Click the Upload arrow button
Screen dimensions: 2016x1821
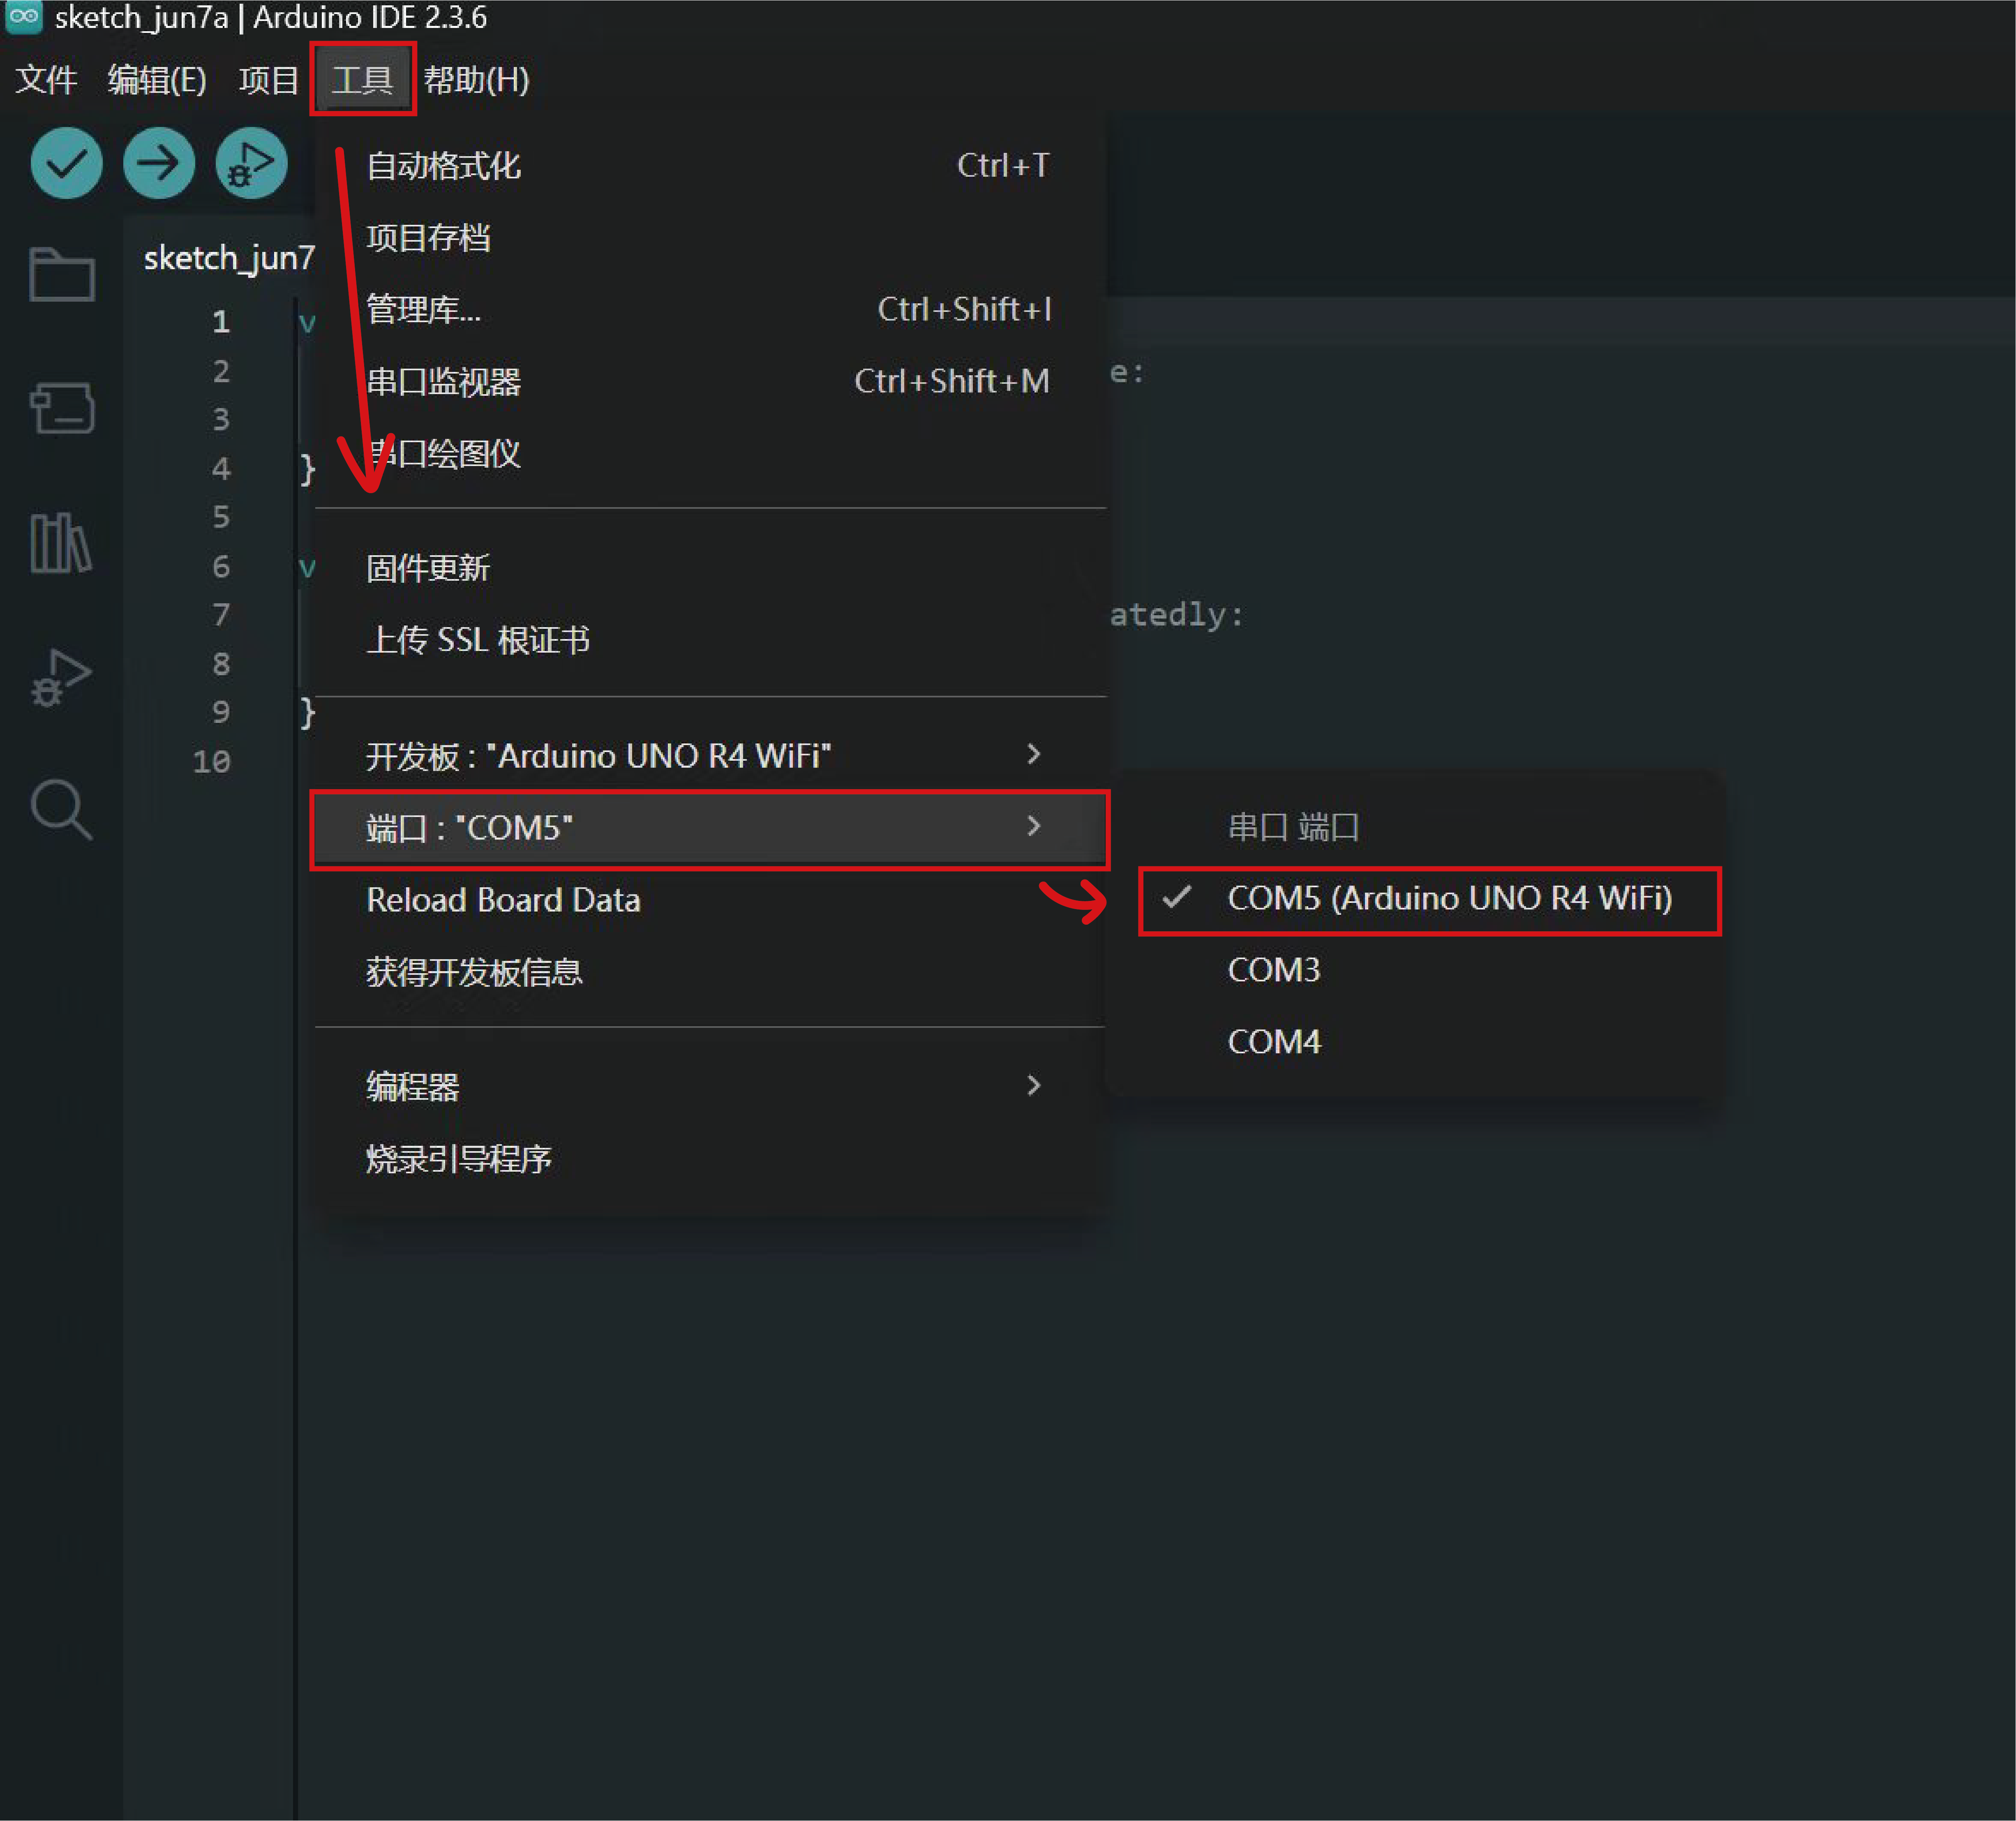tap(159, 163)
